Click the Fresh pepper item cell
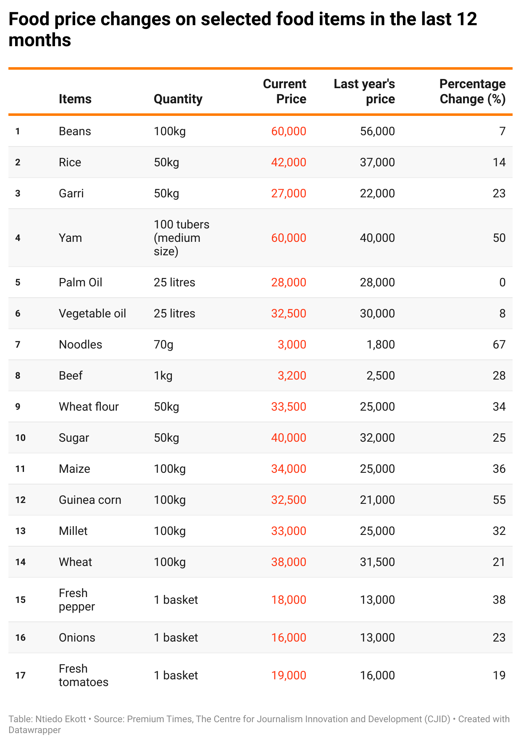521x744 pixels. pyautogui.click(x=76, y=600)
